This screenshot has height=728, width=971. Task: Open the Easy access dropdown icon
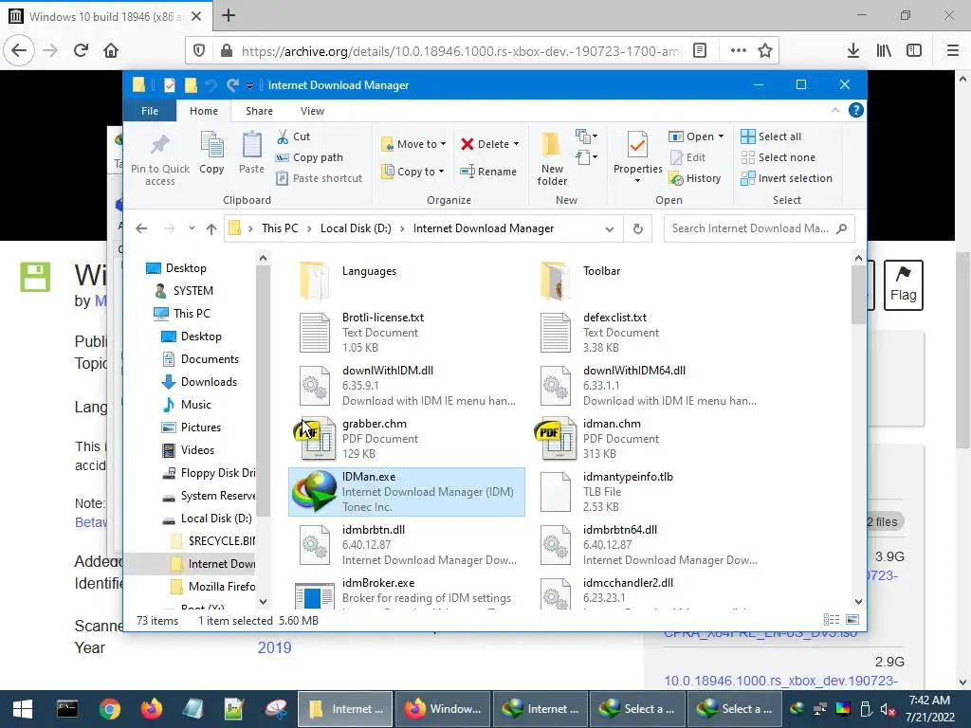coord(586,157)
